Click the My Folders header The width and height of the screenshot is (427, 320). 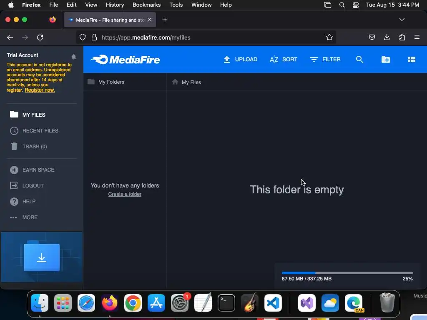click(x=106, y=82)
